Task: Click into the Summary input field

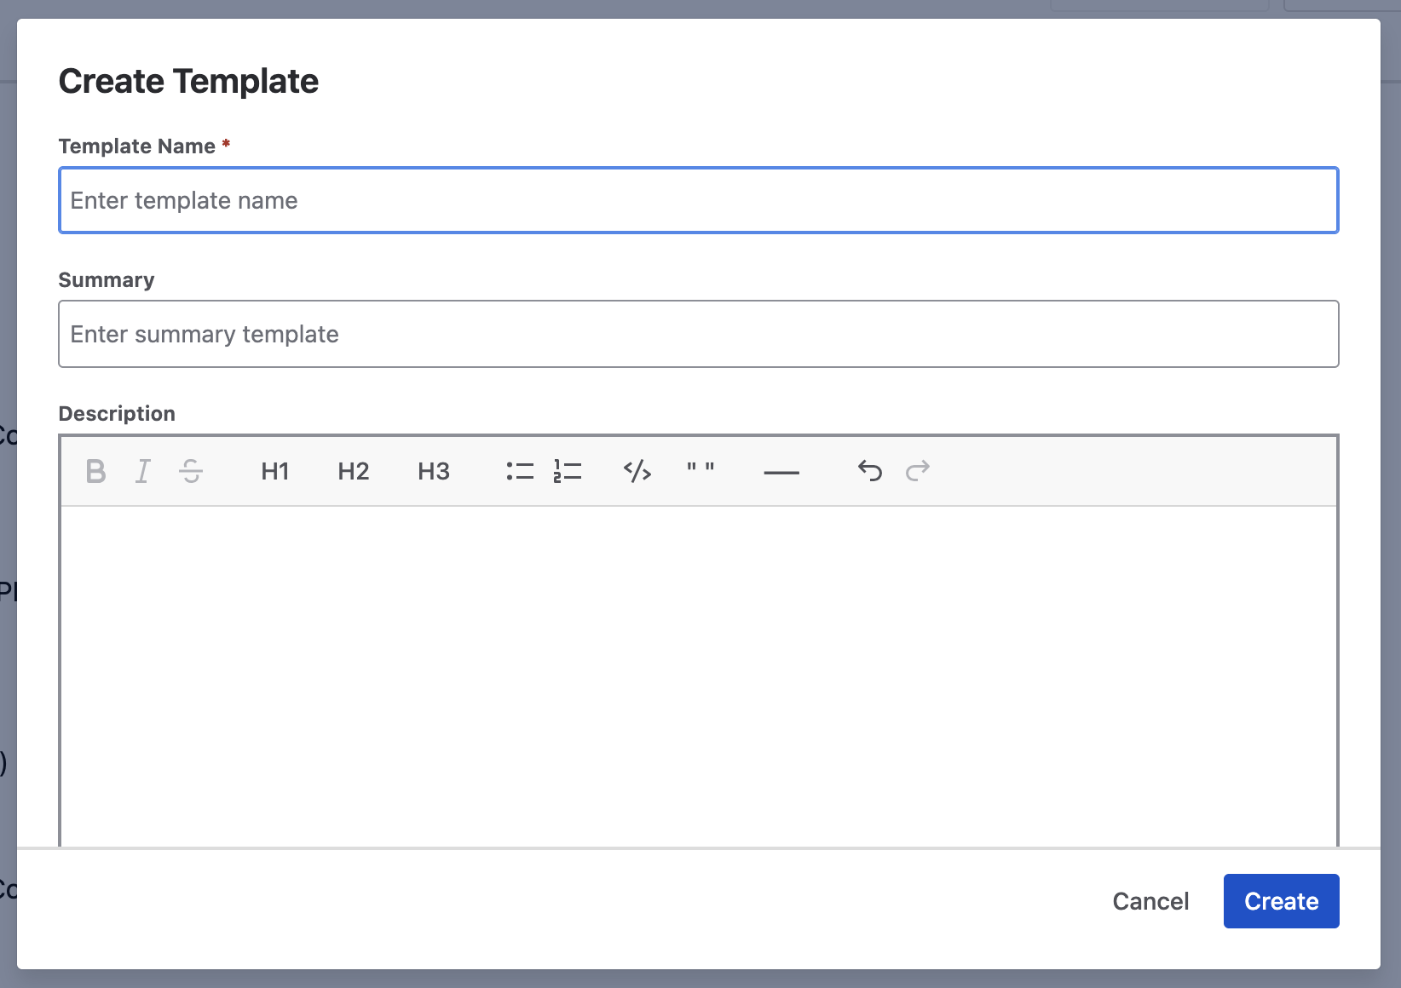Action: click(x=698, y=334)
